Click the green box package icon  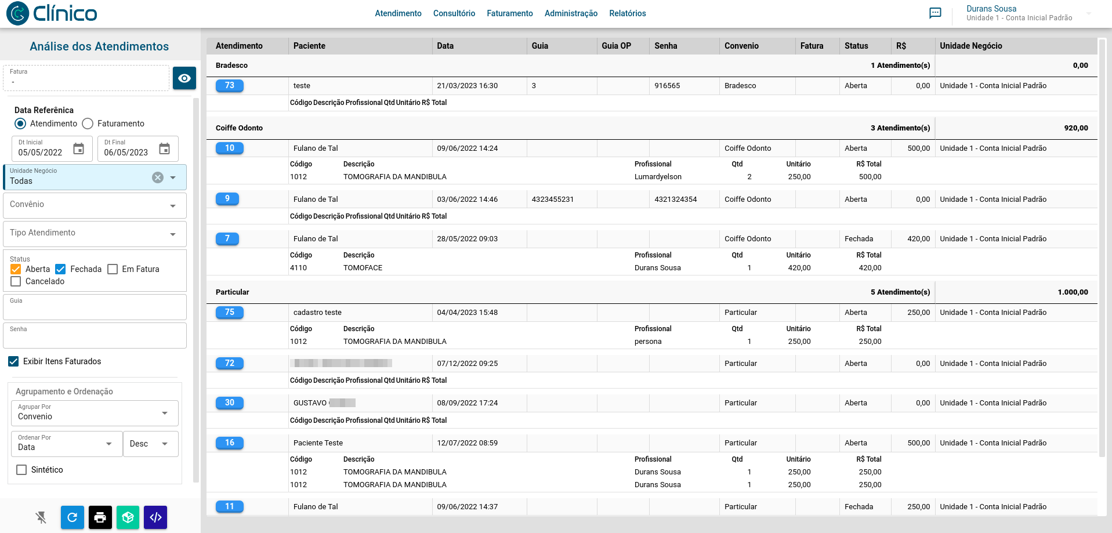(128, 517)
